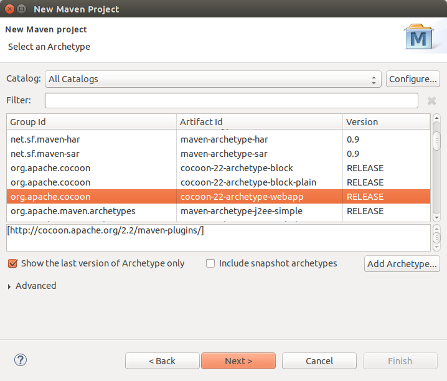Click the Maven M wizard icon

418,37
